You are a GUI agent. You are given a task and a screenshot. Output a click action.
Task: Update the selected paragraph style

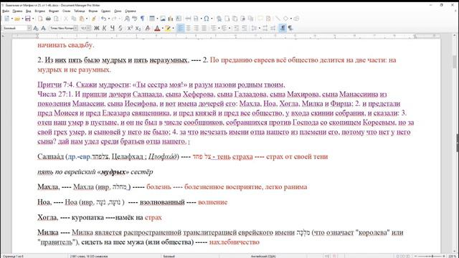(36, 28)
